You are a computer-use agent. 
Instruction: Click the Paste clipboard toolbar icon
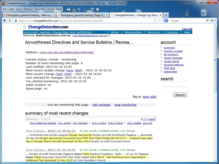tap(84, 9)
